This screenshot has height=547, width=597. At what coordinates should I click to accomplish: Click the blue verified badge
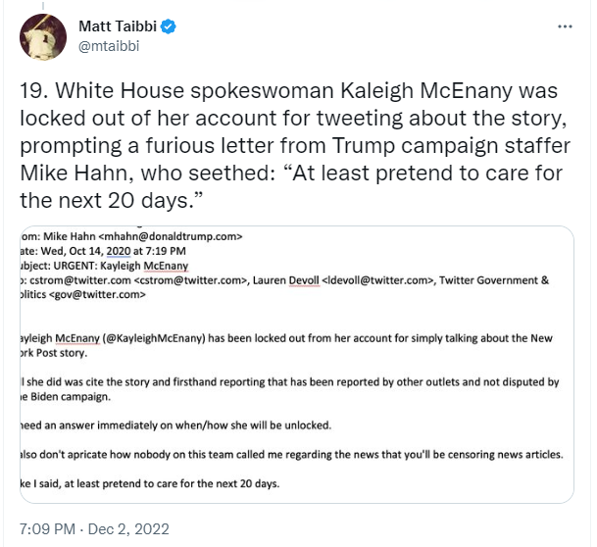170,26
